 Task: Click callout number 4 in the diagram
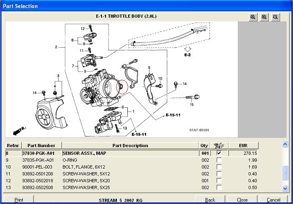coord(55,86)
